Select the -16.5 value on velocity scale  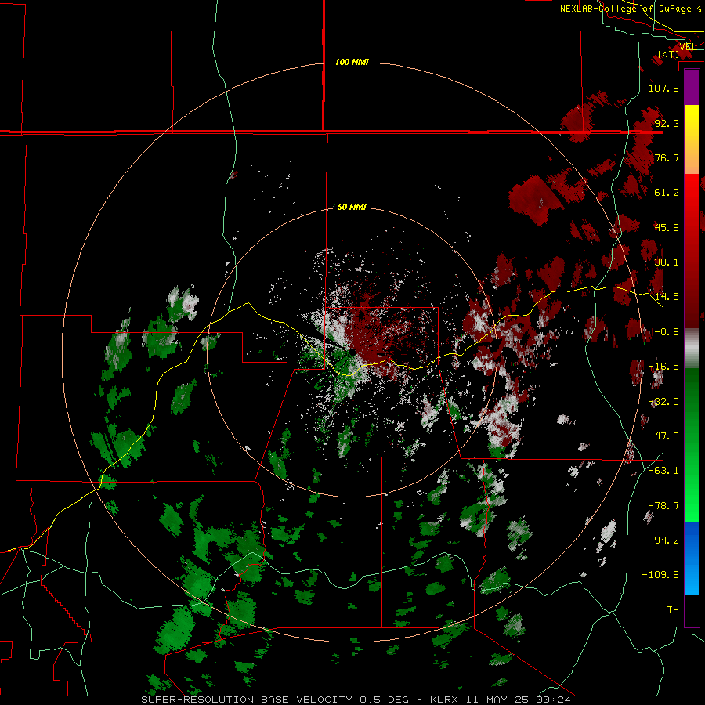tap(663, 367)
